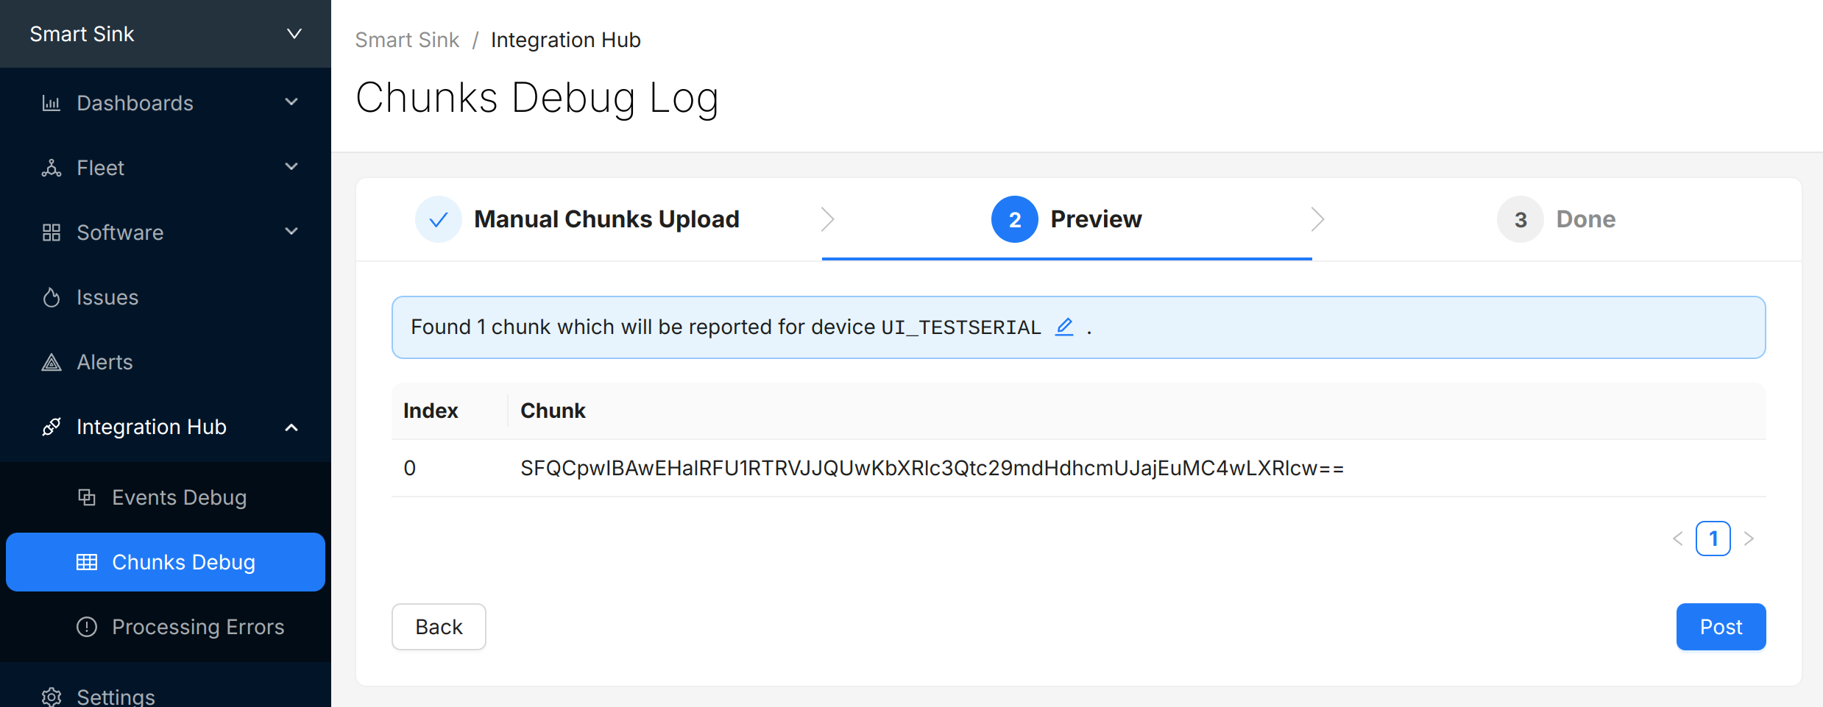
Task: Click the Integration Hub plug icon
Action: (51, 427)
